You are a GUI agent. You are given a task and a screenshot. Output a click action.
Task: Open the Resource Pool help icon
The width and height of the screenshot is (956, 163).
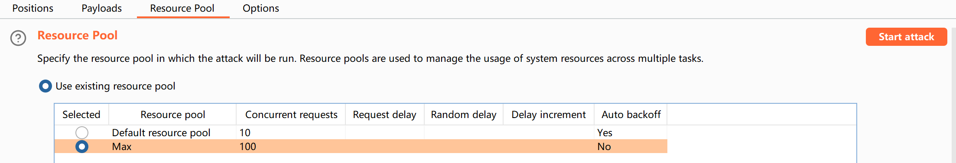pyautogui.click(x=18, y=38)
